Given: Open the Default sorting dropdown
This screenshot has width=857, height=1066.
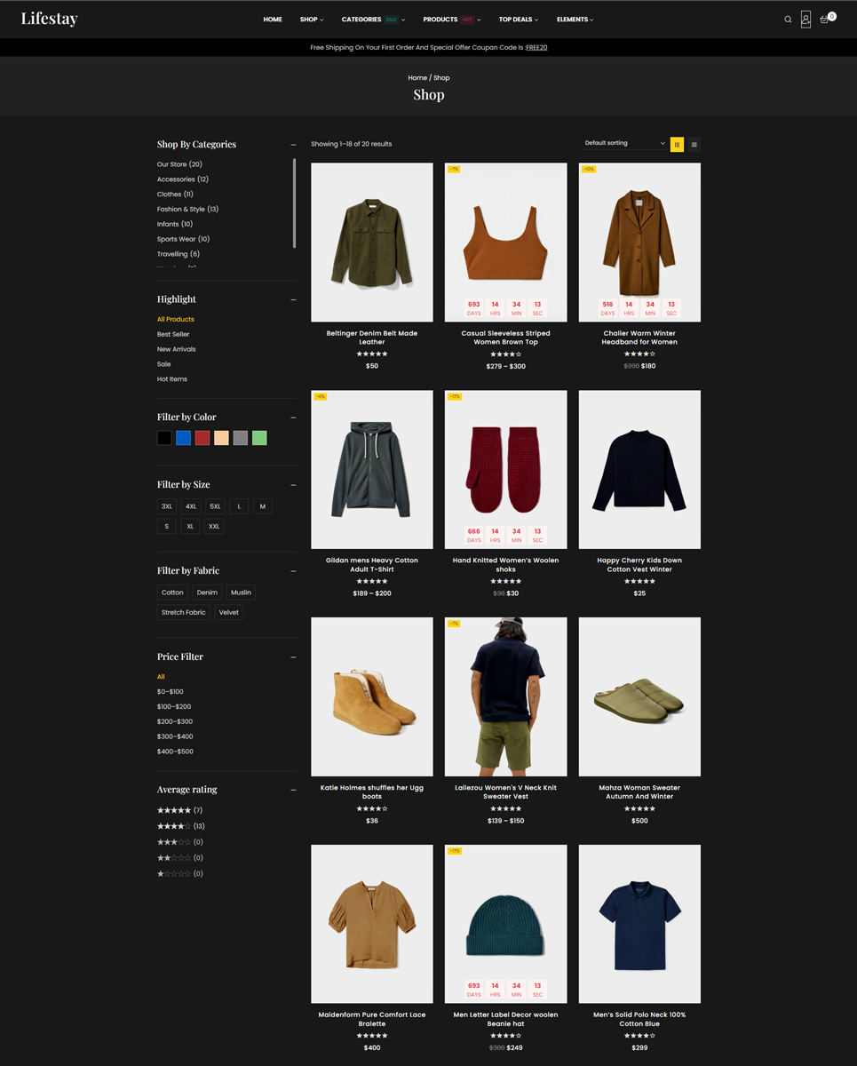Looking at the screenshot, I should (624, 143).
